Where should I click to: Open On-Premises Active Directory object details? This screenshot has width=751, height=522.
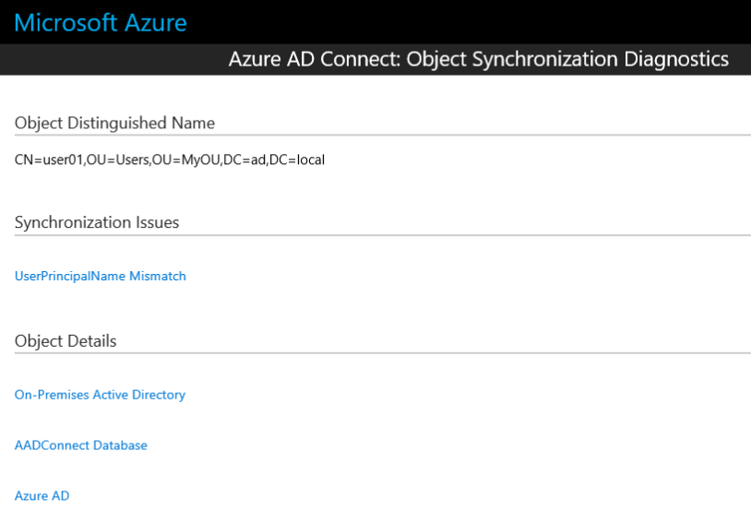pyautogui.click(x=100, y=395)
